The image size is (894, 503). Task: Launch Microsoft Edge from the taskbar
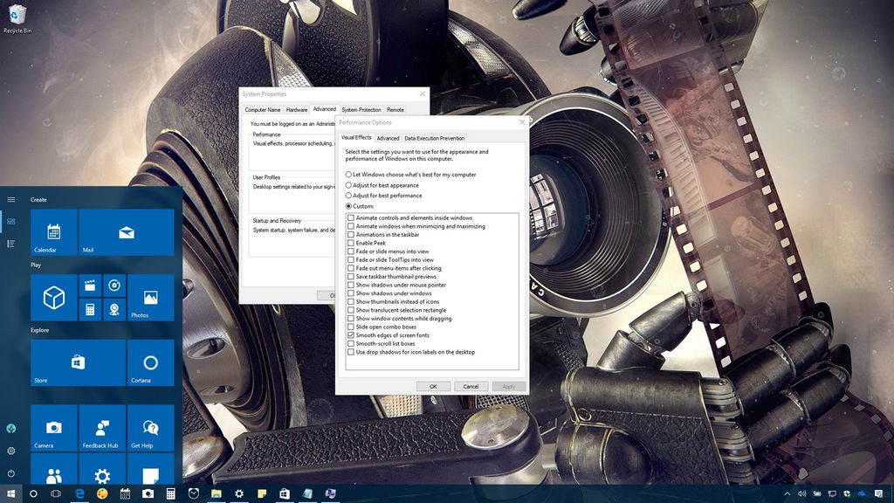click(x=78, y=493)
